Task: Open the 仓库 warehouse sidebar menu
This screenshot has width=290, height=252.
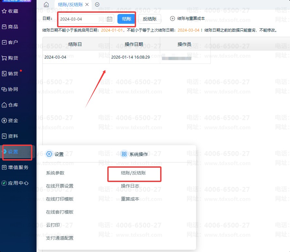Action: click(x=13, y=105)
